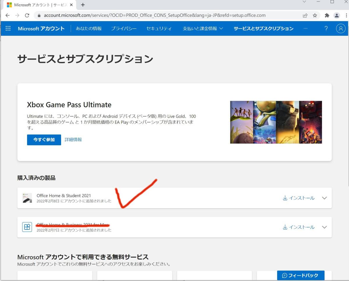
Task: Open the 支払いと課金情報 dropdown menu
Action: [x=202, y=29]
